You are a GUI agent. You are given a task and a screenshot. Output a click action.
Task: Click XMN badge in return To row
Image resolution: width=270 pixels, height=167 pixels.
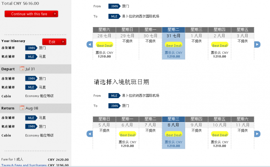pos(114,106)
